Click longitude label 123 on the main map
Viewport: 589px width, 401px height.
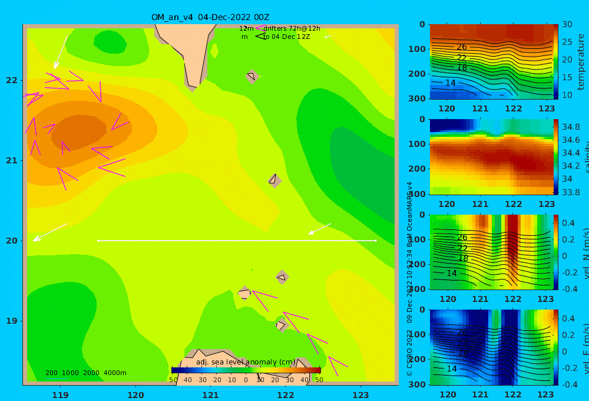tap(360, 395)
